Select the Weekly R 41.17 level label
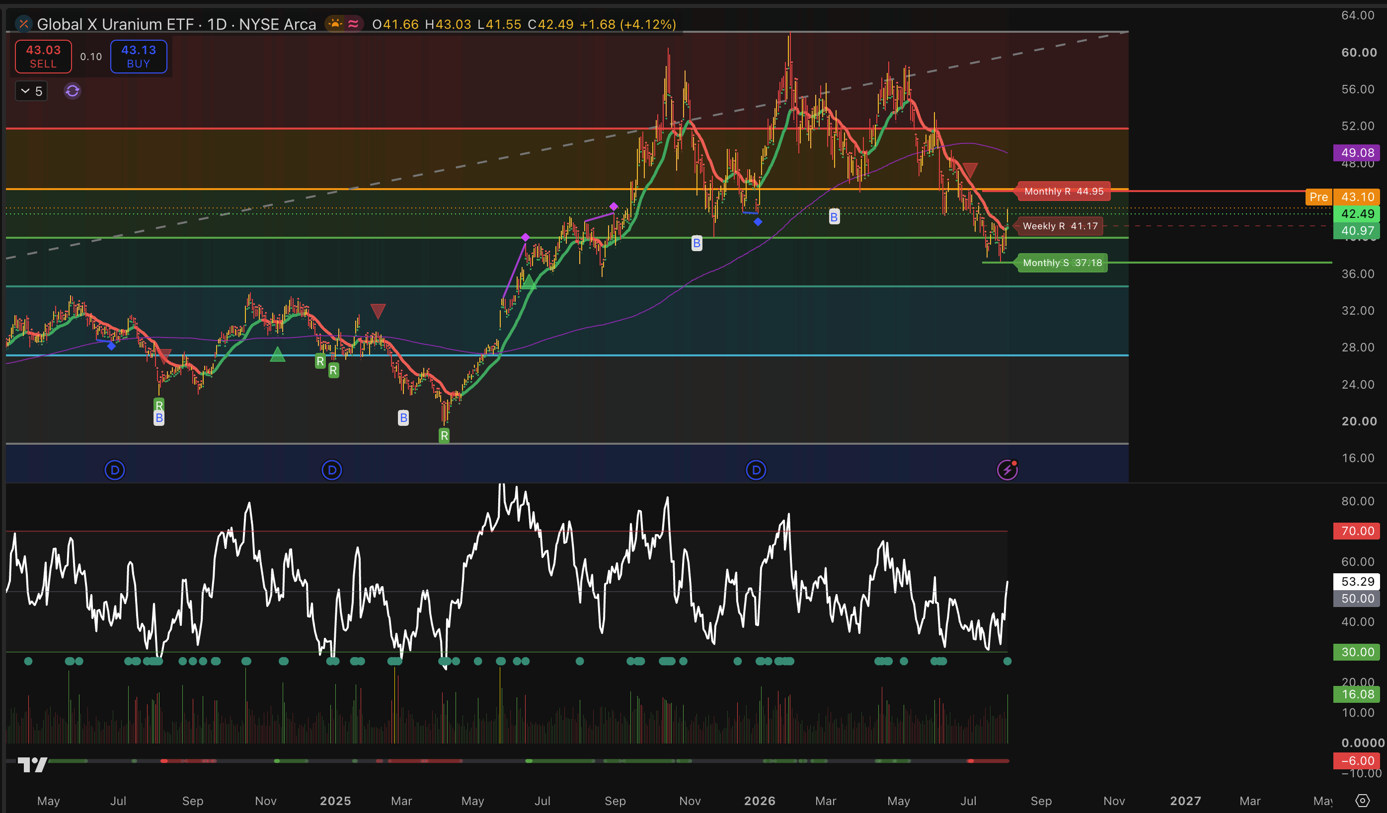 coord(1060,226)
